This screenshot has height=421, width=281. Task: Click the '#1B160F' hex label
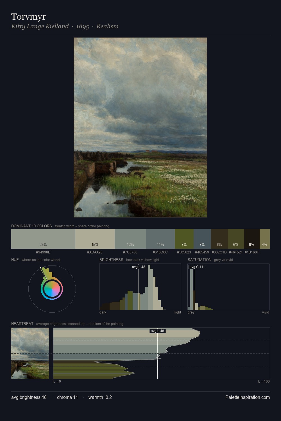(251, 252)
